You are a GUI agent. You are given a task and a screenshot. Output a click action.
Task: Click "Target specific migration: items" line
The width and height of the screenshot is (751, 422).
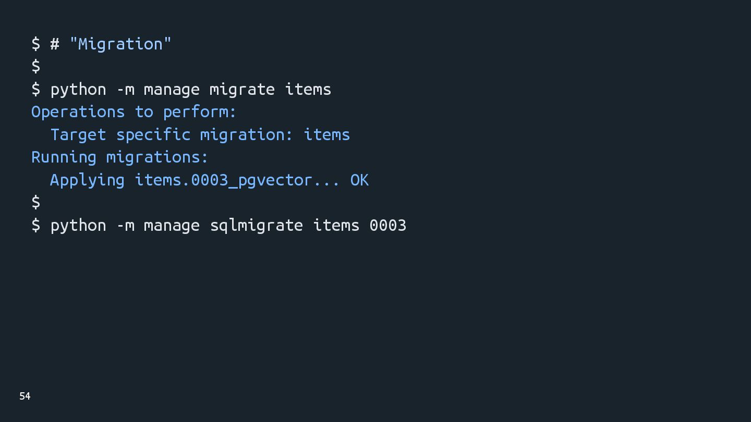coord(200,134)
